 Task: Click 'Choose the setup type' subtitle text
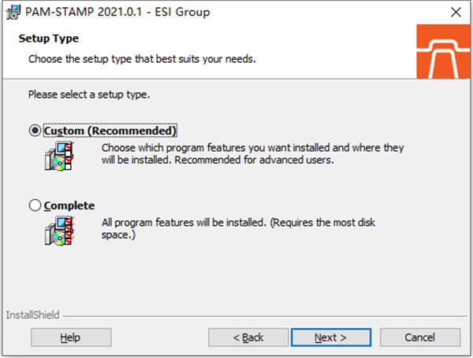click(142, 59)
